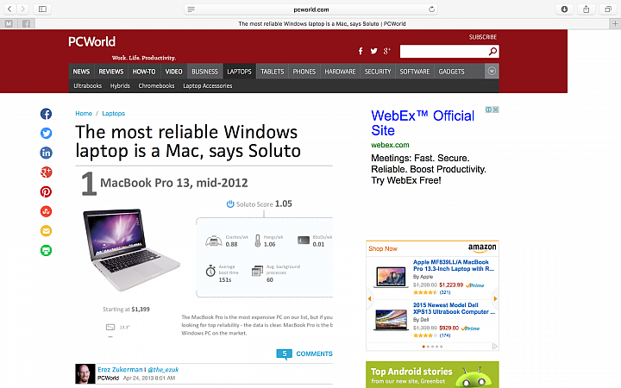Share article on StumbleUpon sidebar icon

pyautogui.click(x=46, y=211)
